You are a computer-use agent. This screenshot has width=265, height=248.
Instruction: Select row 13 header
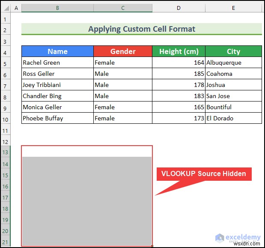(x=5, y=152)
